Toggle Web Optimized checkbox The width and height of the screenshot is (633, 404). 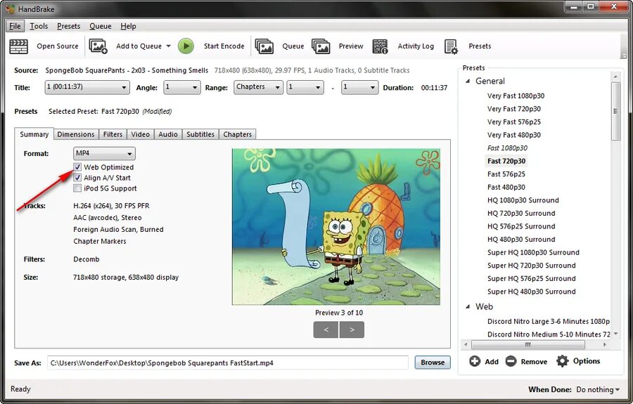tap(77, 167)
